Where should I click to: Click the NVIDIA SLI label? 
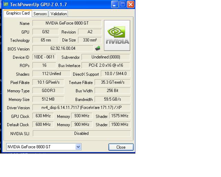pos(20,134)
